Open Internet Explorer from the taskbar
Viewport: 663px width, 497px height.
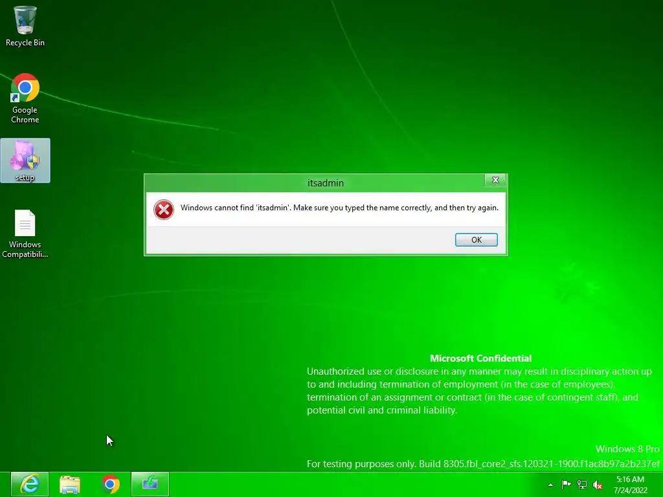[30, 484]
